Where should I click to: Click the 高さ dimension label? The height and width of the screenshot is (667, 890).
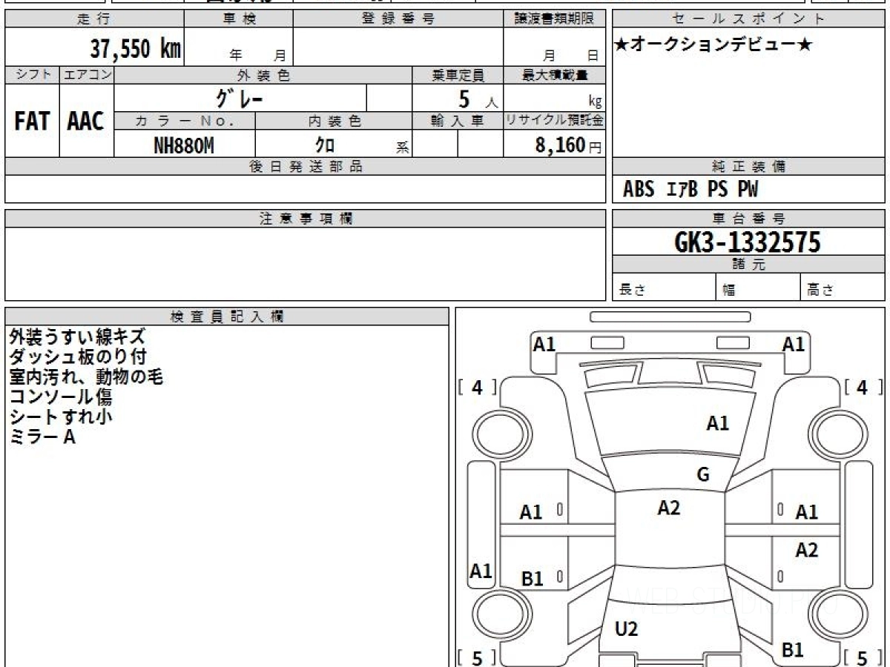coord(820,291)
